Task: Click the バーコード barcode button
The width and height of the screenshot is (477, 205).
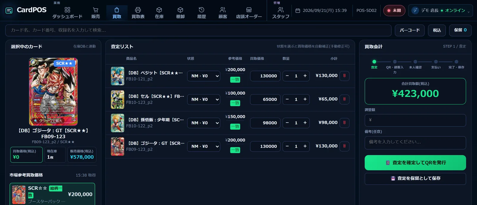Action: click(x=410, y=30)
